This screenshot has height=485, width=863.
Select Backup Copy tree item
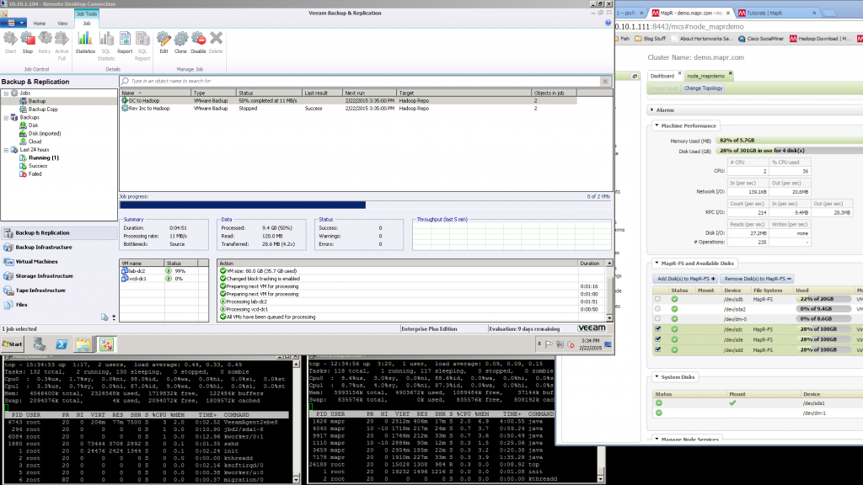(x=43, y=109)
